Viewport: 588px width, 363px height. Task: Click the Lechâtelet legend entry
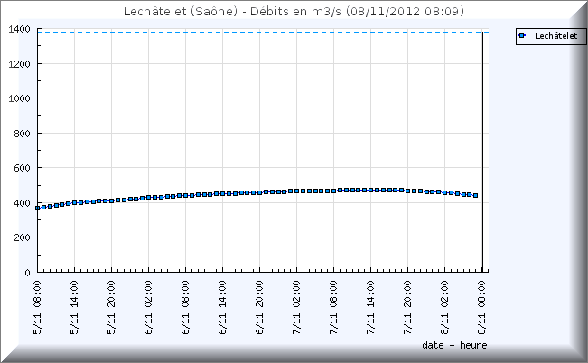point(550,36)
